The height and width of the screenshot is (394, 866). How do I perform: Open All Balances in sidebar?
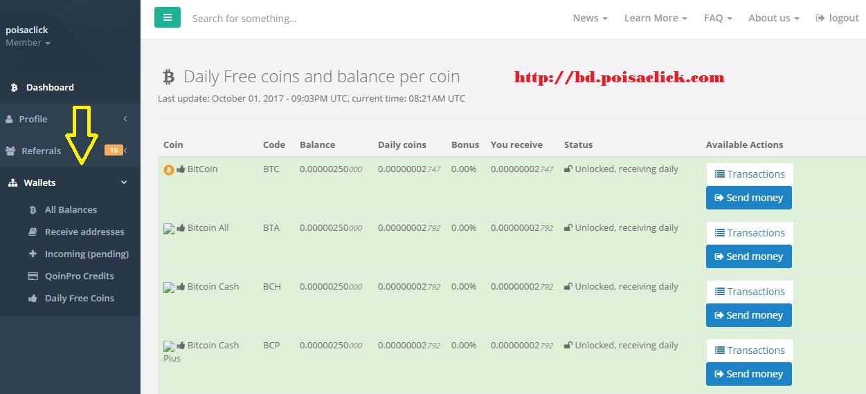[71, 209]
